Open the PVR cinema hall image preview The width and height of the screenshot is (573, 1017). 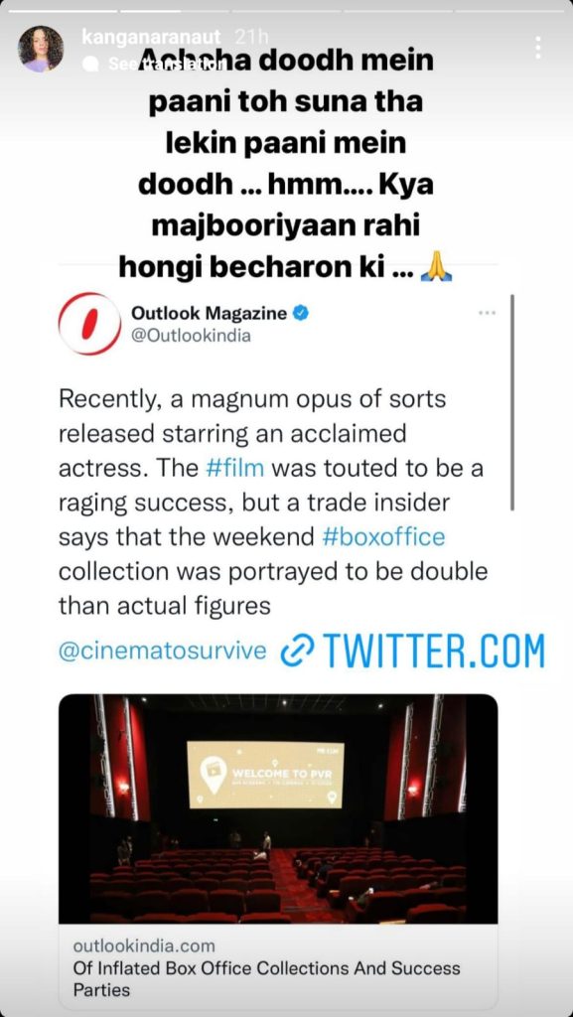click(x=278, y=808)
